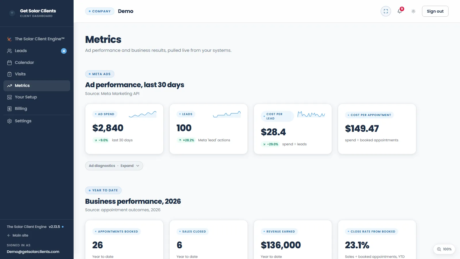Open the Calendar menu item
The width and height of the screenshot is (460, 259).
coord(37,63)
